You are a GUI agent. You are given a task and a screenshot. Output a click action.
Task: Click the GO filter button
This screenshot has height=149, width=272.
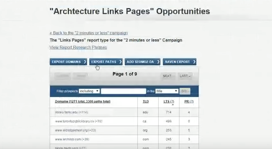(x=185, y=91)
